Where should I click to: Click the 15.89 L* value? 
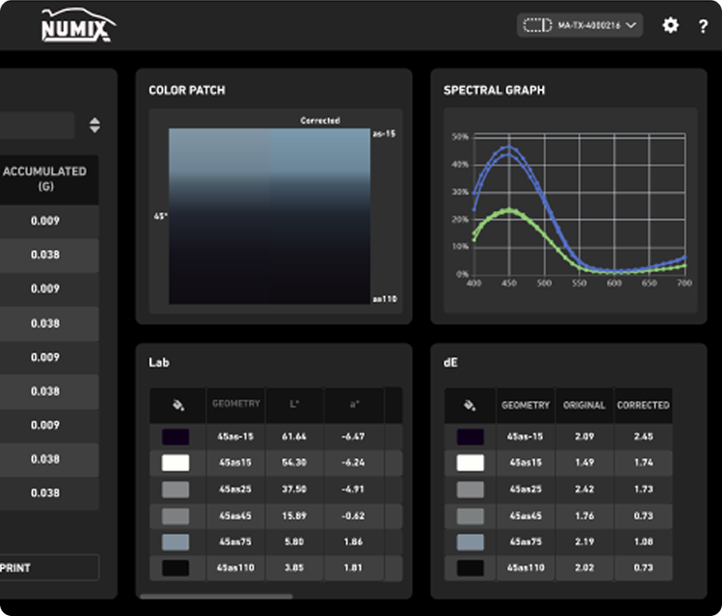[x=294, y=516]
